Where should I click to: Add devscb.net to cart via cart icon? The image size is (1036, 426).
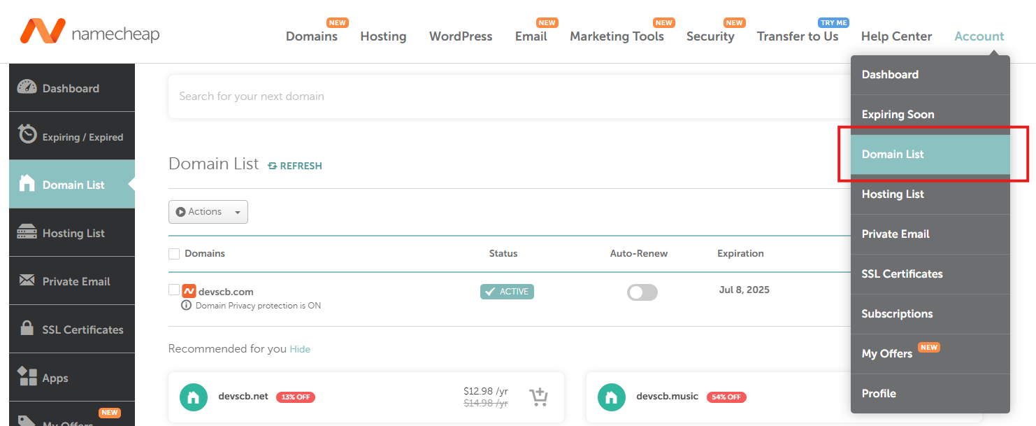point(538,397)
